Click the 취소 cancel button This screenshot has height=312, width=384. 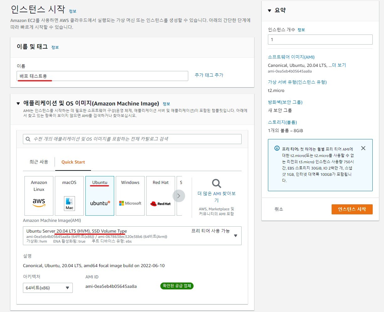pos(279,209)
